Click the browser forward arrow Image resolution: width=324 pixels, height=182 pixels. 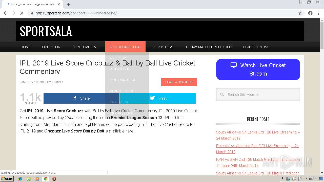pyautogui.click(x=14, y=13)
